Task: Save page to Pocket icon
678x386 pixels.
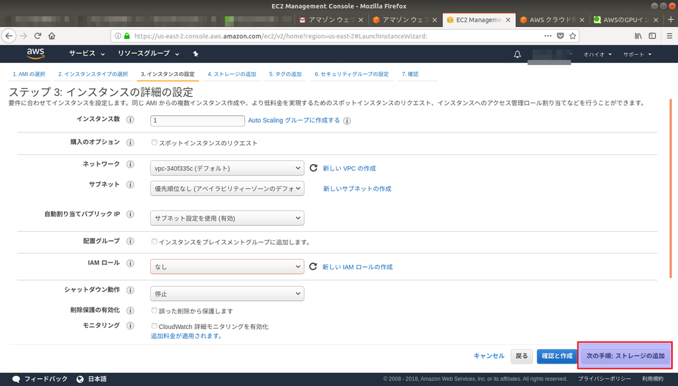Action: 560,36
